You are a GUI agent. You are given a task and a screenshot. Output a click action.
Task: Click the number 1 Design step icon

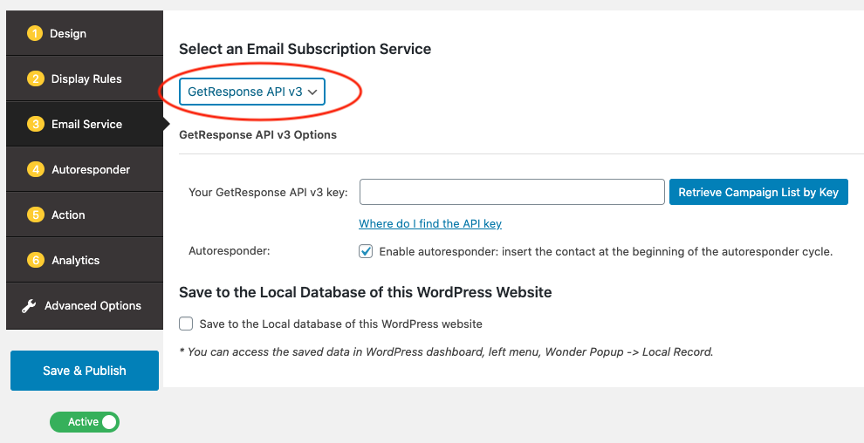point(35,34)
